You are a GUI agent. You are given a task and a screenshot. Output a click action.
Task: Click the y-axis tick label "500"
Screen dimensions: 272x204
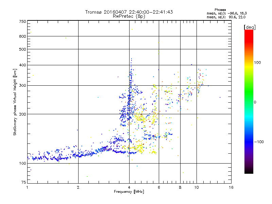click(22, 49)
